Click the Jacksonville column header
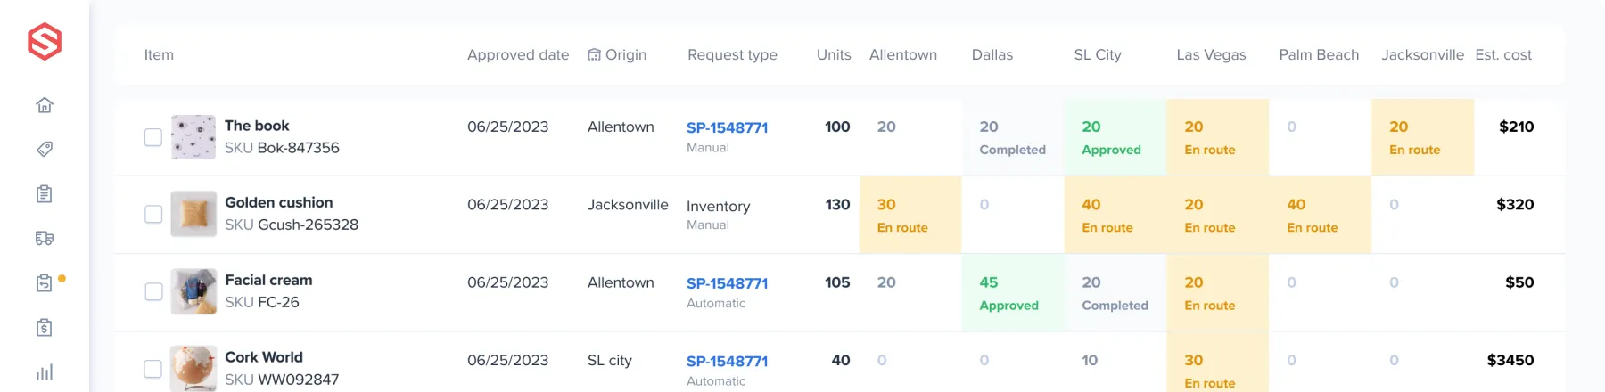The width and height of the screenshot is (1605, 392). tap(1422, 54)
